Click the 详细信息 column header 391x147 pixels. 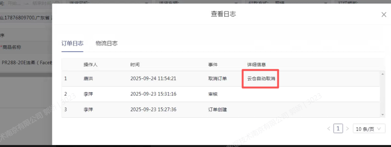(x=256, y=65)
